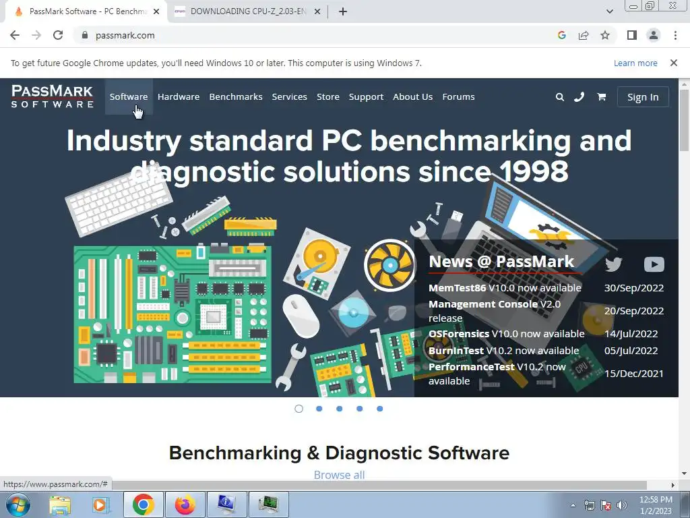Open Chrome three-dot menu
This screenshot has width=690, height=518.
(x=675, y=35)
